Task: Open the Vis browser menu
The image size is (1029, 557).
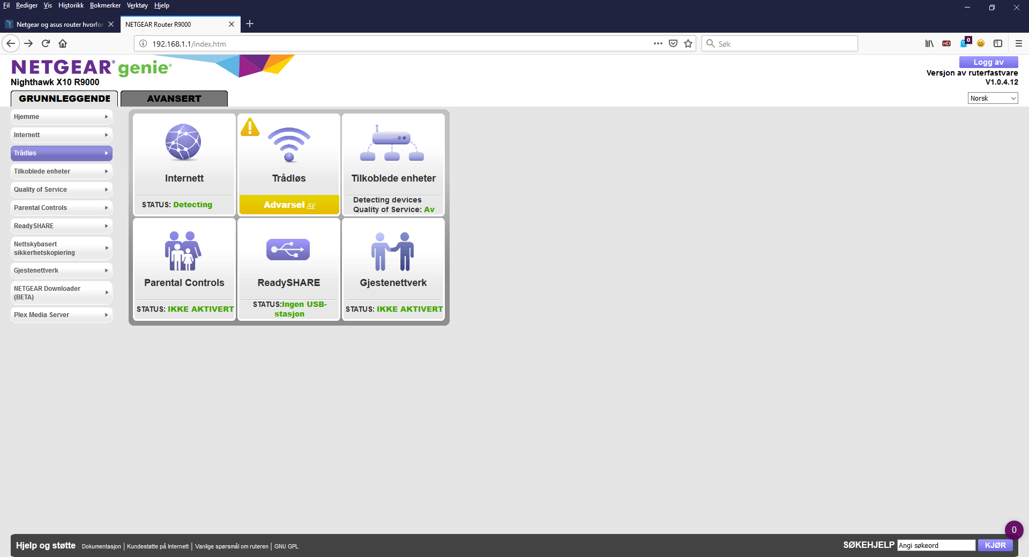Action: click(x=48, y=5)
